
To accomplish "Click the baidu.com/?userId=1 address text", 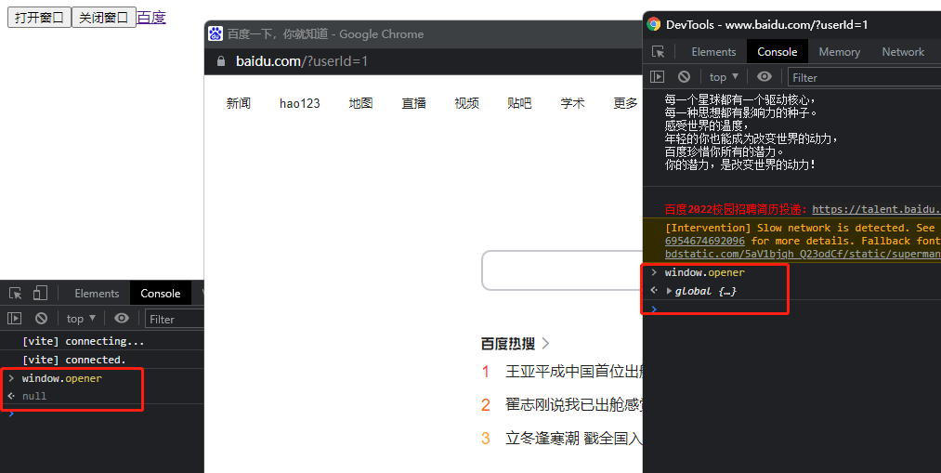I will (301, 61).
